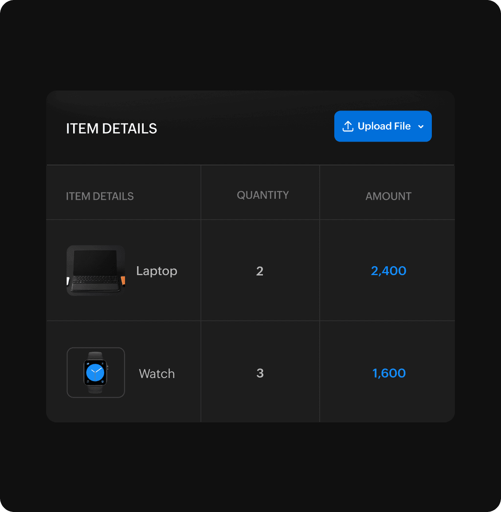The height and width of the screenshot is (512, 501).
Task: Click the large ITEM DETAILS panel heading
Action: click(x=111, y=129)
